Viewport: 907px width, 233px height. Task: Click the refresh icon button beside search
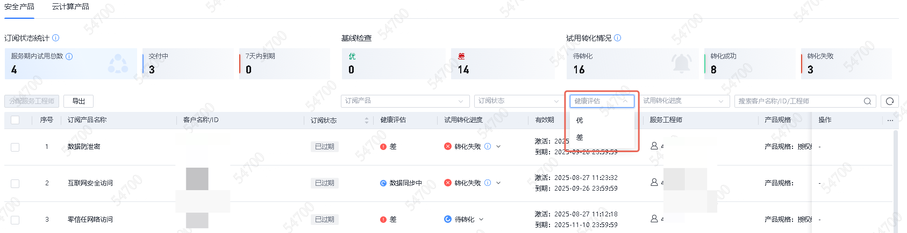[890, 101]
